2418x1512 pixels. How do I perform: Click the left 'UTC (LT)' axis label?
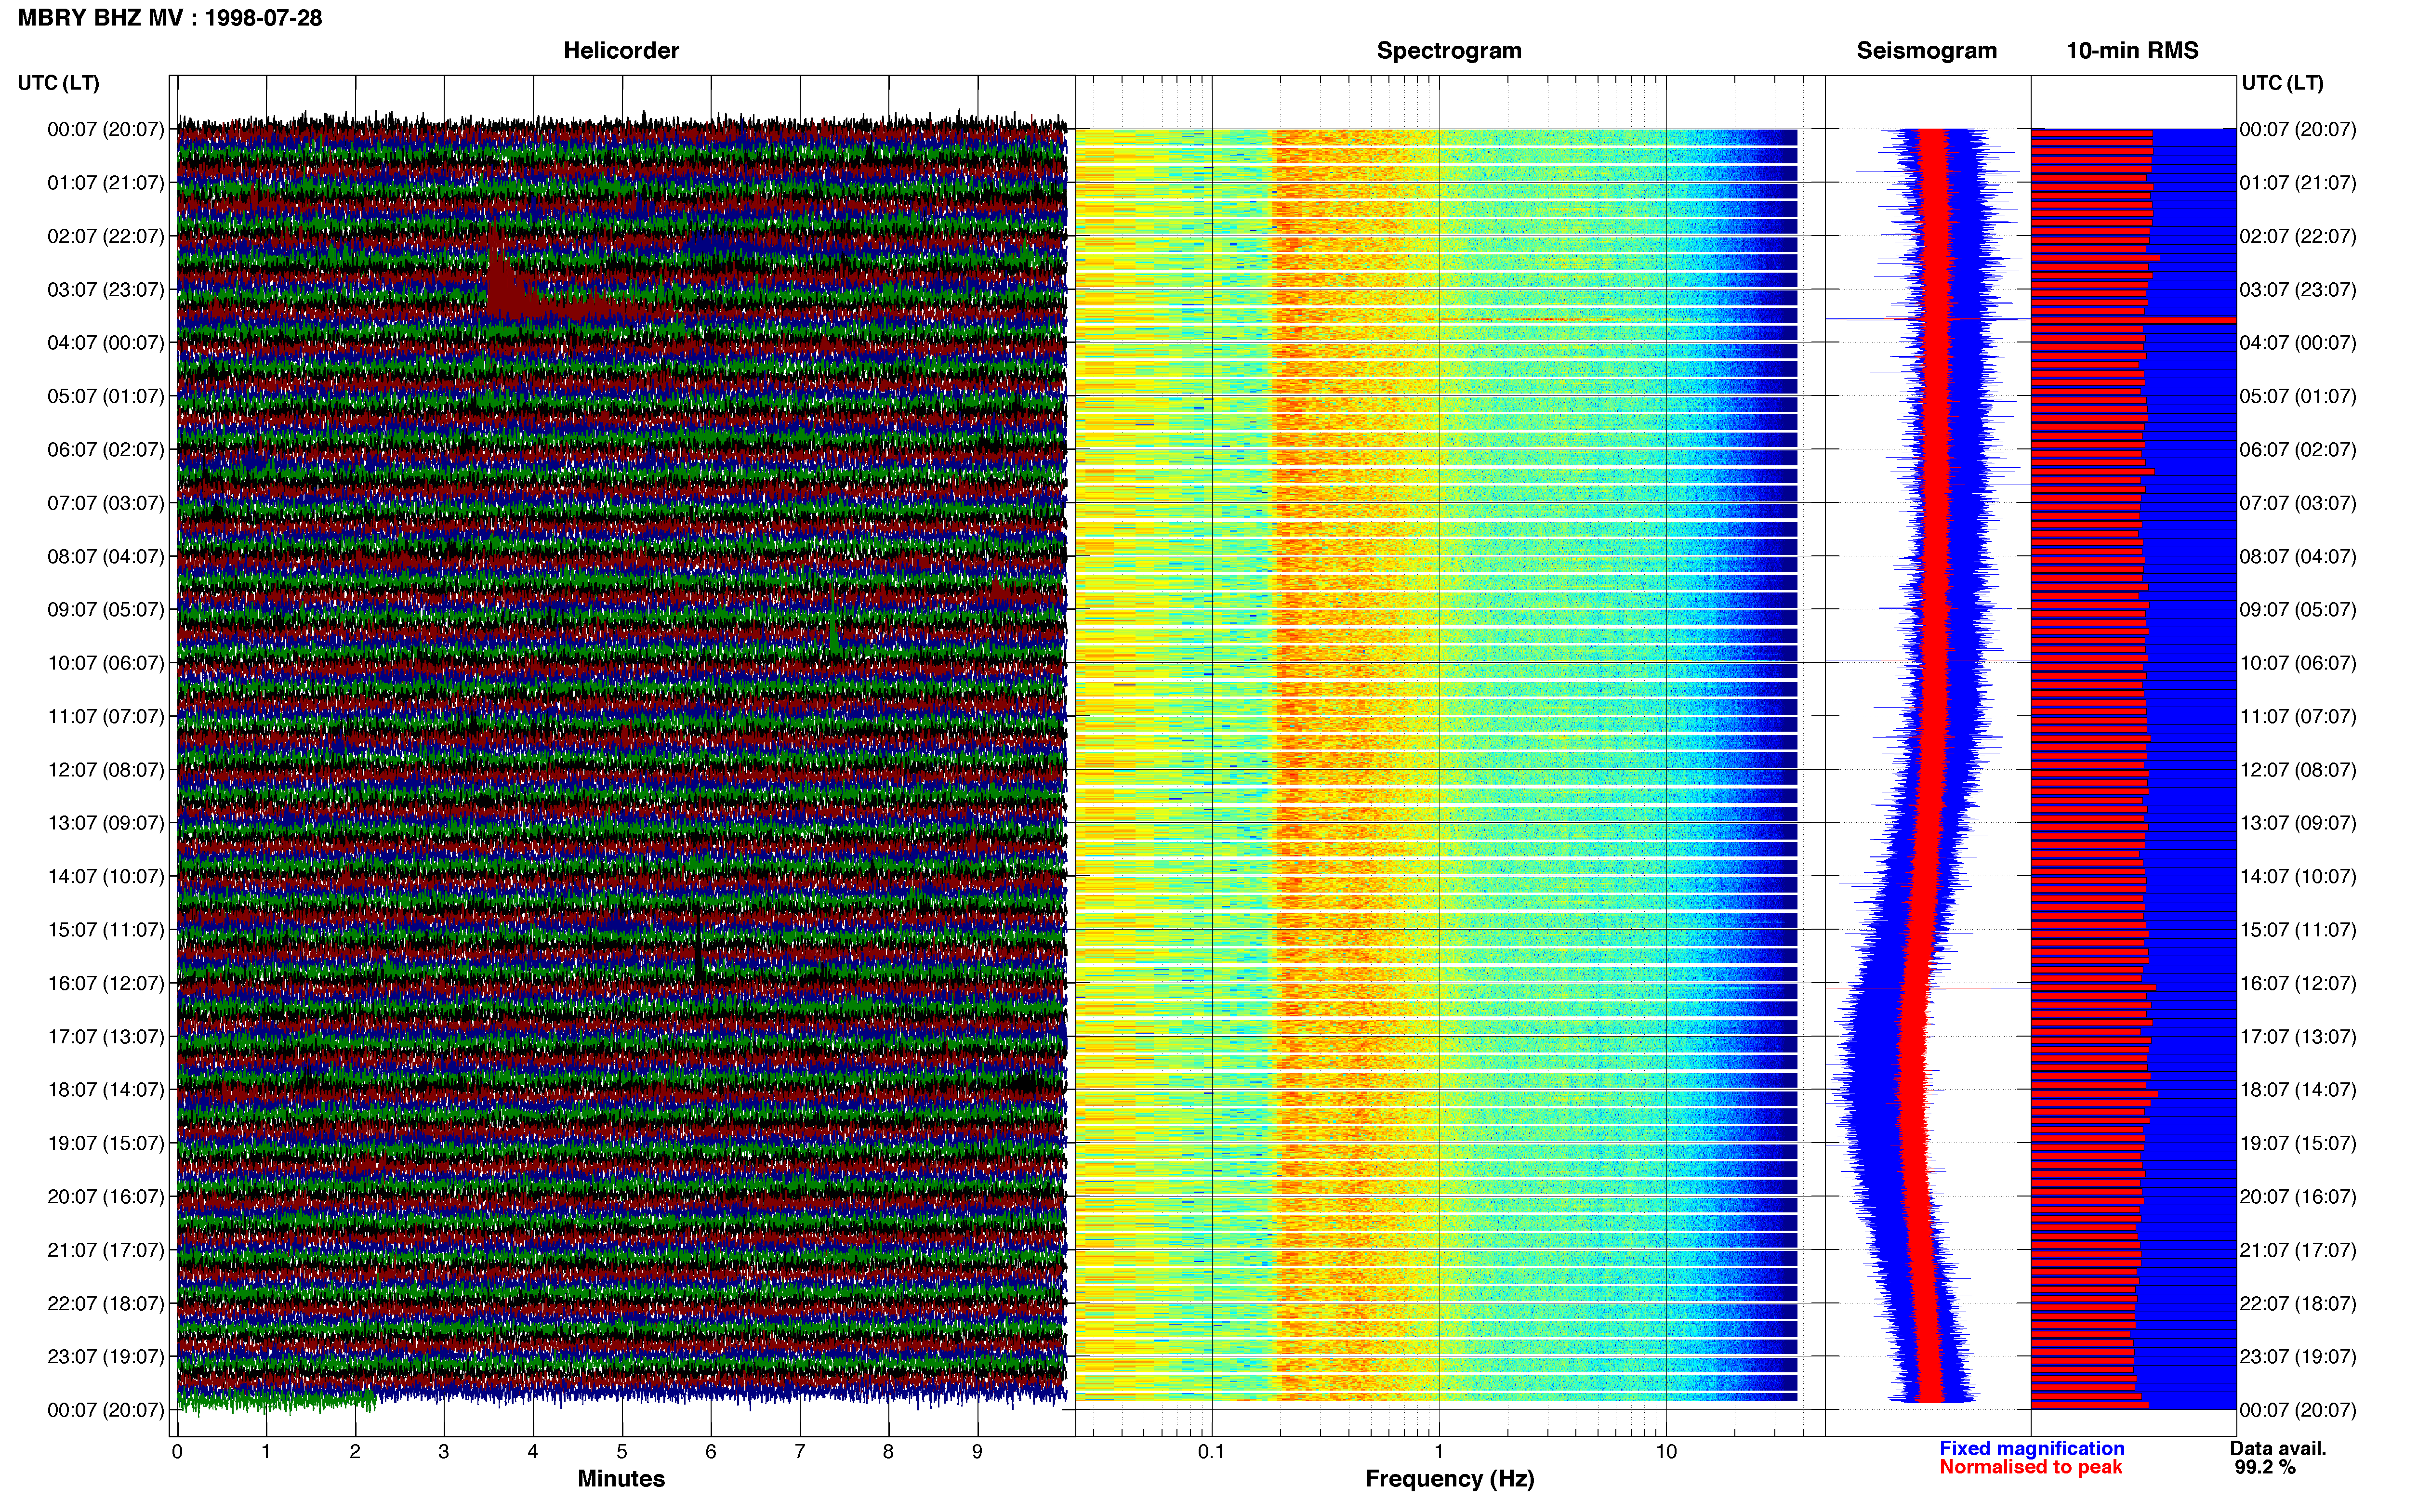click(58, 83)
